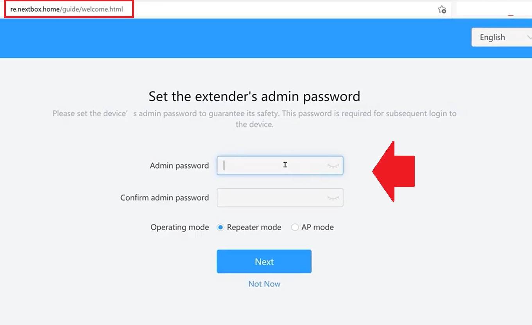The width and height of the screenshot is (532, 325).
Task: Skip setup via the Not Now link
Action: pos(264,284)
